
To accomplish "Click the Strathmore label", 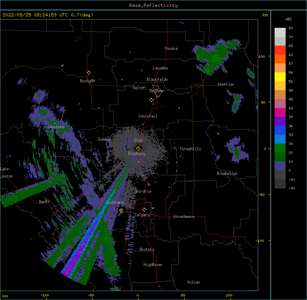I will click(x=184, y=217).
